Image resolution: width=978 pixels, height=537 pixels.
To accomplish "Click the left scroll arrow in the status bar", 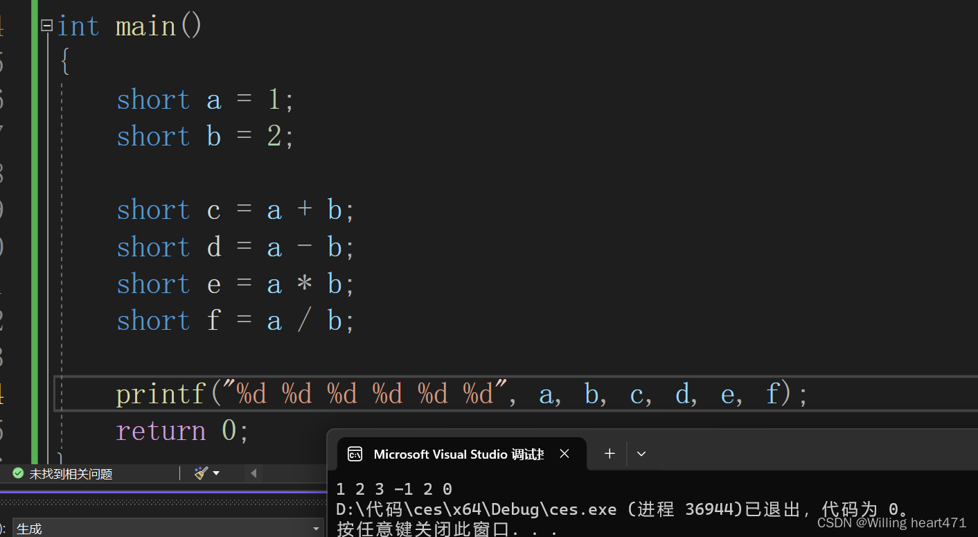I will click(x=254, y=473).
